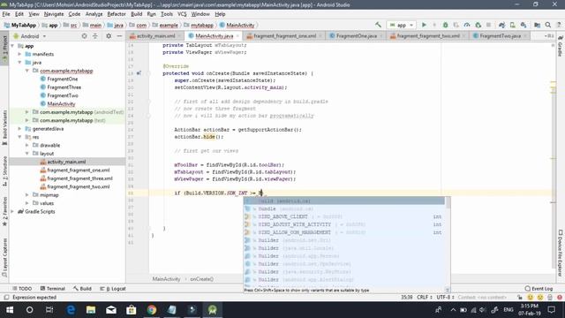Viewport: 565px width, 318px height.
Task: Click Attach debugger to Android process icon
Action: [x=478, y=25]
